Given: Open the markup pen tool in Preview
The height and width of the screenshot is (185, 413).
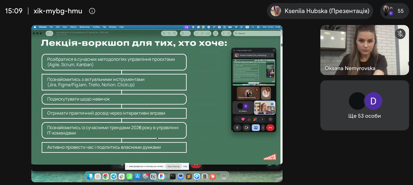Looking at the screenshot, I should pos(183,33).
